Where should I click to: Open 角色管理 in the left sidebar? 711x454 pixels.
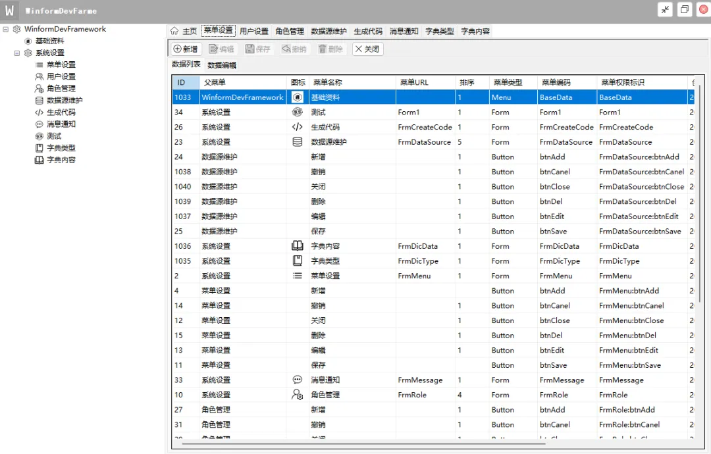click(x=61, y=88)
